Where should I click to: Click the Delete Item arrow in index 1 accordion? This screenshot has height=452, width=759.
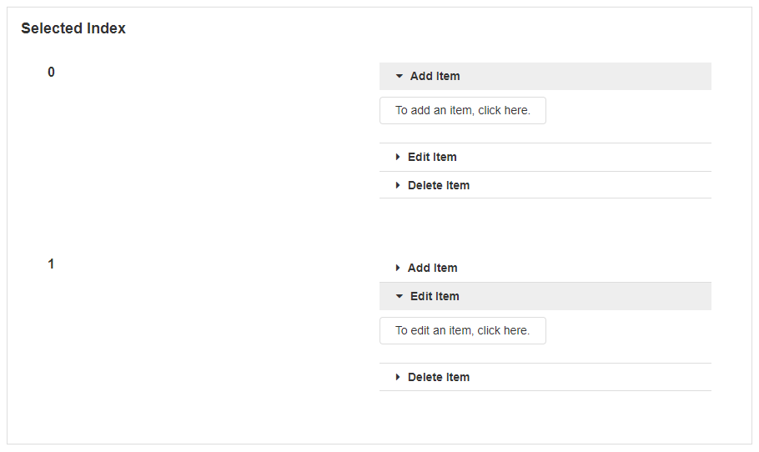(398, 377)
